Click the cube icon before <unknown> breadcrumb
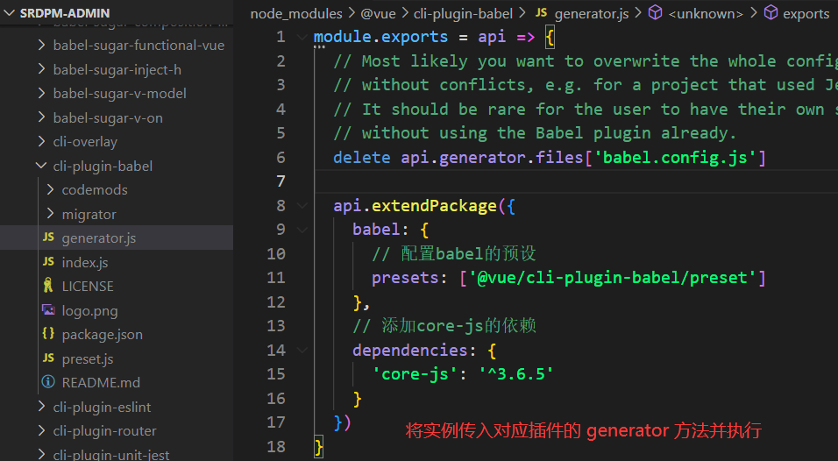This screenshot has width=838, height=461. [655, 12]
